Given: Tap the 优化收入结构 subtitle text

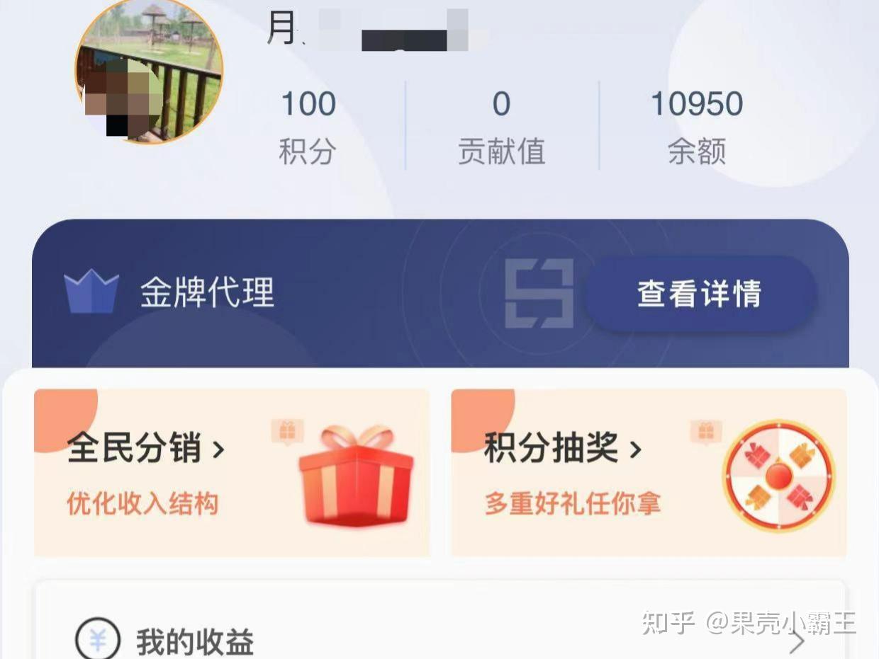Looking at the screenshot, I should click(142, 505).
